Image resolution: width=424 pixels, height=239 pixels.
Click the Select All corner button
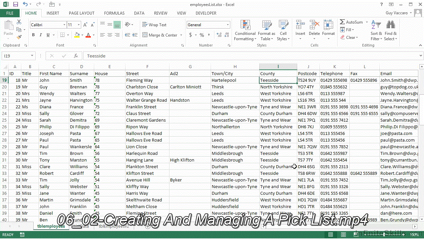pyautogui.click(x=4, y=66)
